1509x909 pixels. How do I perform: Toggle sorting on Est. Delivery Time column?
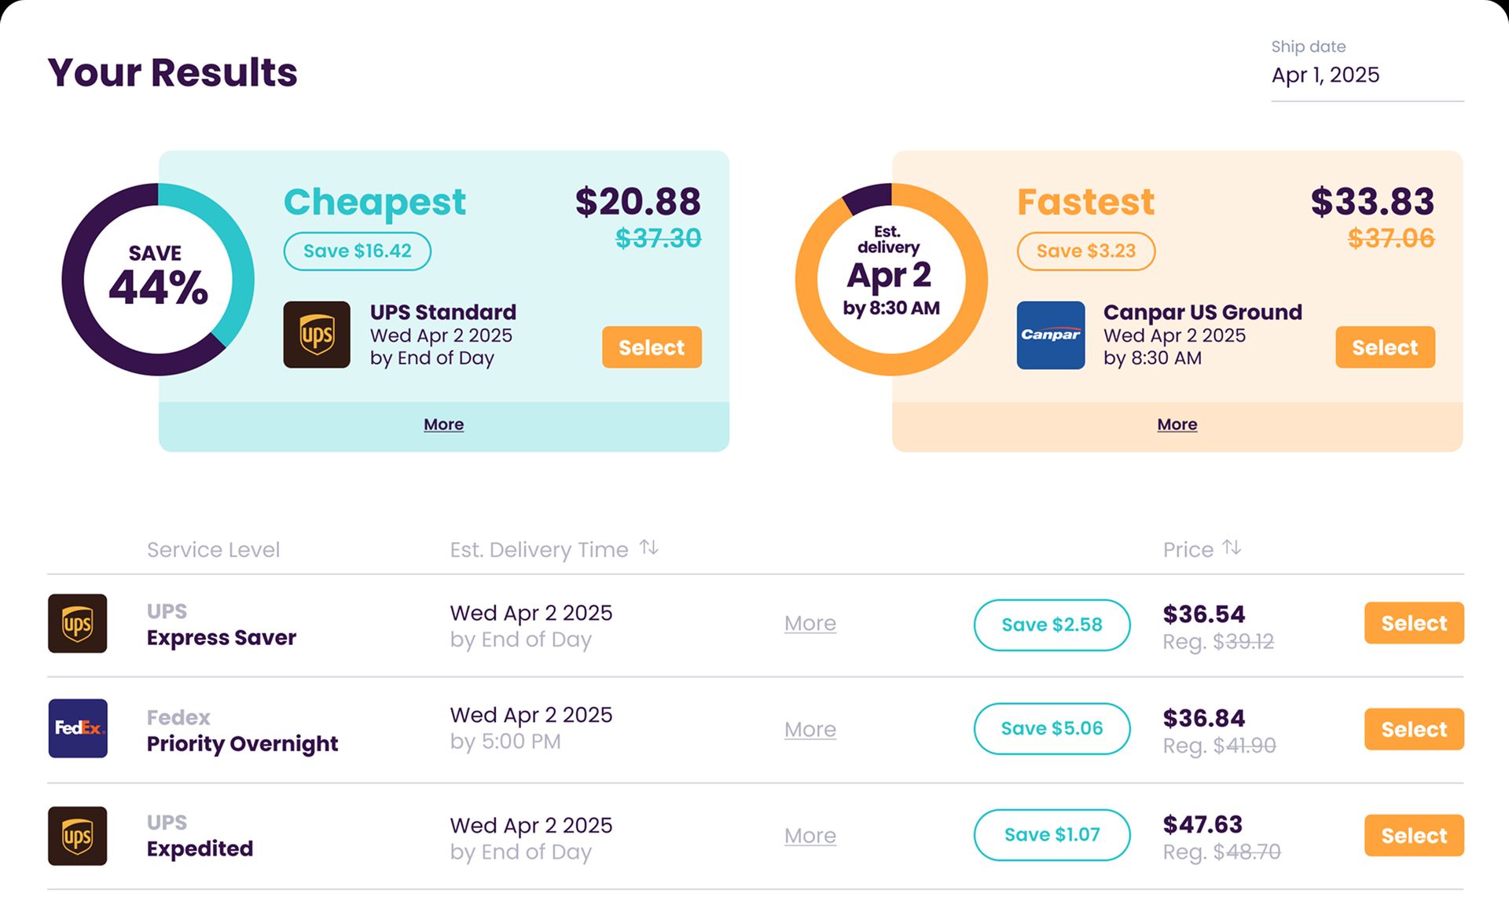click(x=648, y=548)
